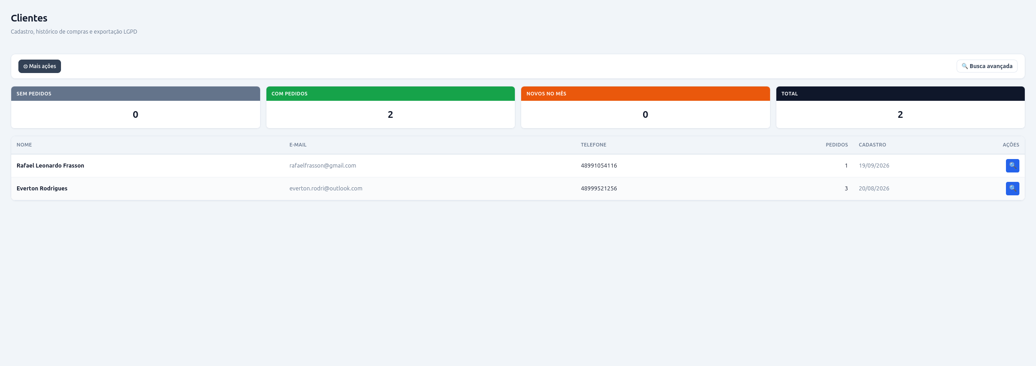This screenshot has width=1036, height=366.
Task: Click the Pedidos column header
Action: (837, 145)
